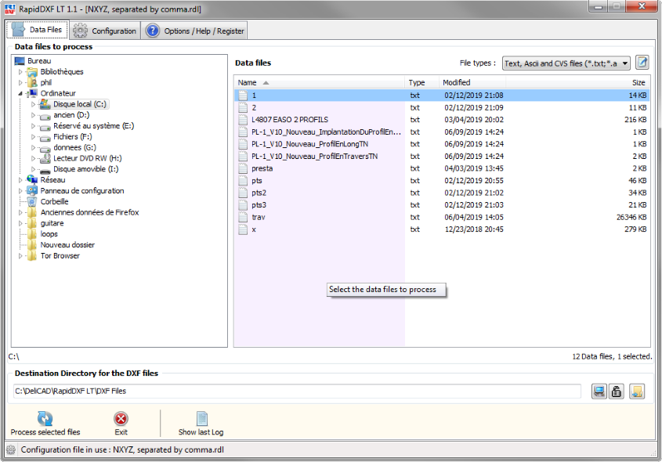This screenshot has height=462, width=662.
Task: Select Fichiers (F:) drive in tree
Action: (x=73, y=137)
